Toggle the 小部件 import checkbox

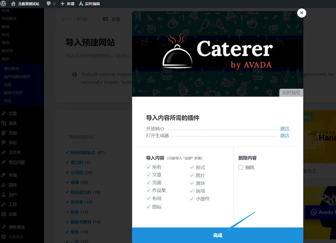pyautogui.click(x=192, y=199)
